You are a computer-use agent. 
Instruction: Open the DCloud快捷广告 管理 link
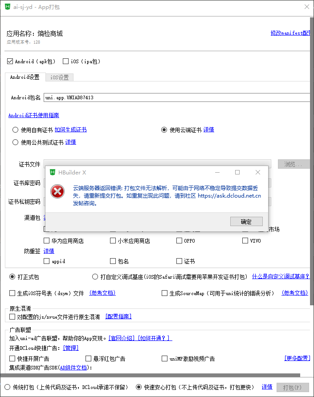[x=71, y=348]
